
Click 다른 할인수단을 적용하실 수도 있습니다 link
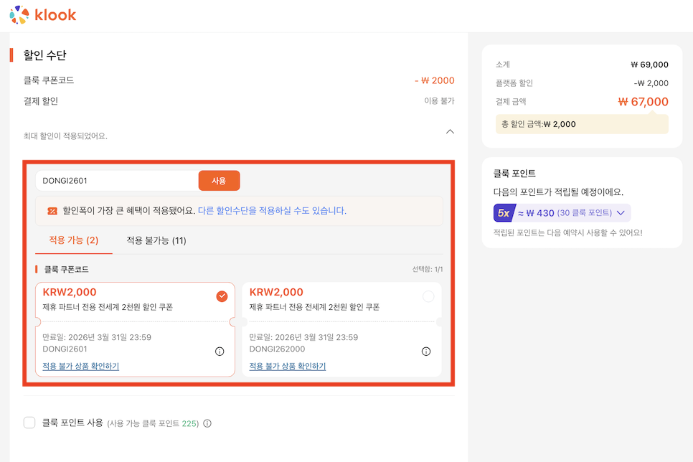272,211
